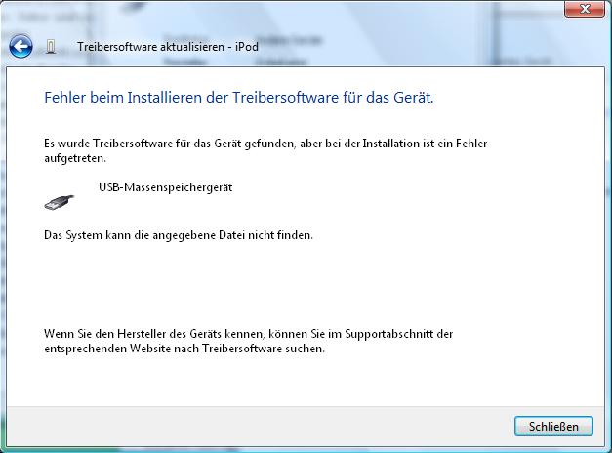Click the text 'Das System kann die angegebene Datei nicht finden.'
The image size is (612, 453).
point(179,235)
